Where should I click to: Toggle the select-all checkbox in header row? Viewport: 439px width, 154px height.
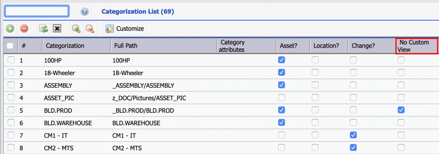point(10,46)
